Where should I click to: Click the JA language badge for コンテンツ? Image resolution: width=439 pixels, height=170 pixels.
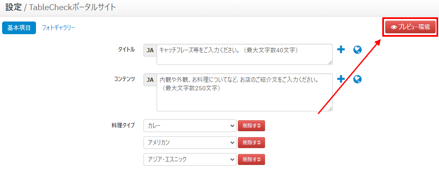pyautogui.click(x=150, y=80)
